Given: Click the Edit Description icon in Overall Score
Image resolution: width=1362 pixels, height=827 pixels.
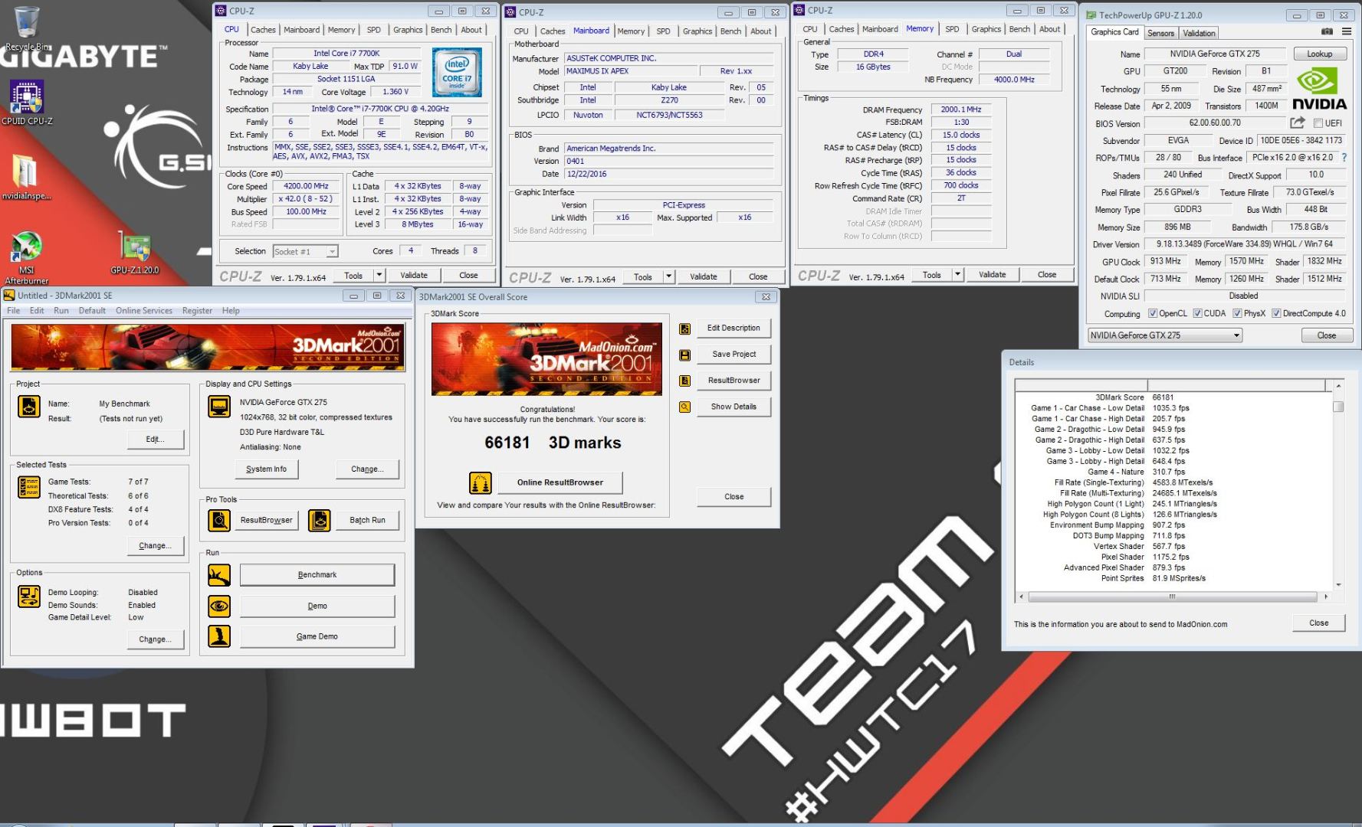Looking at the screenshot, I should 684,329.
